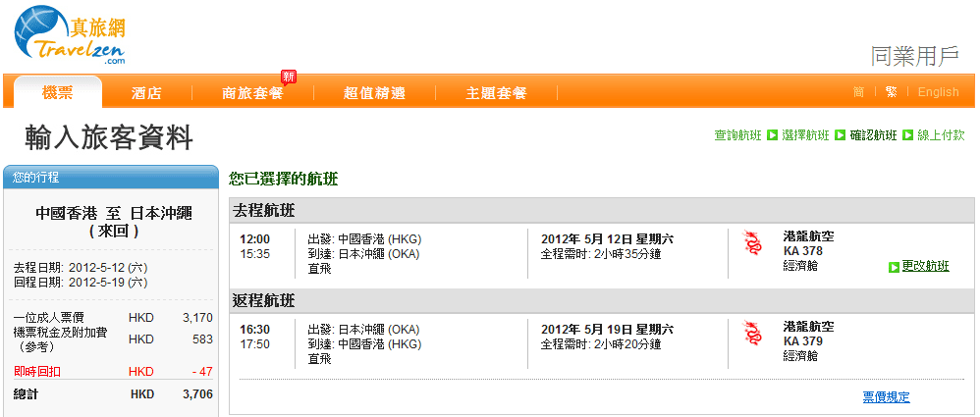Viewport: 980px width, 417px height.
Task: Open the 票價規定 fare rules link
Action: coord(886,396)
